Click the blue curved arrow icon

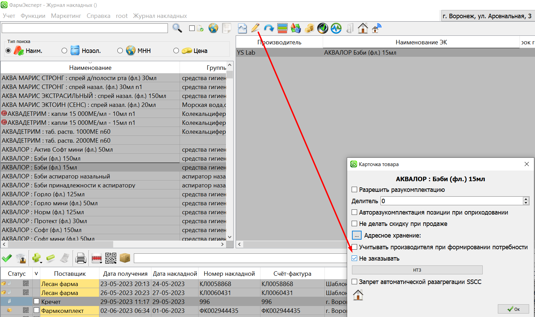click(269, 28)
